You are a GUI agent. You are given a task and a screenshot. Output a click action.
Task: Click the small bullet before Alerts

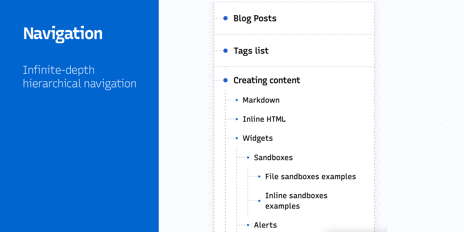[248, 225]
